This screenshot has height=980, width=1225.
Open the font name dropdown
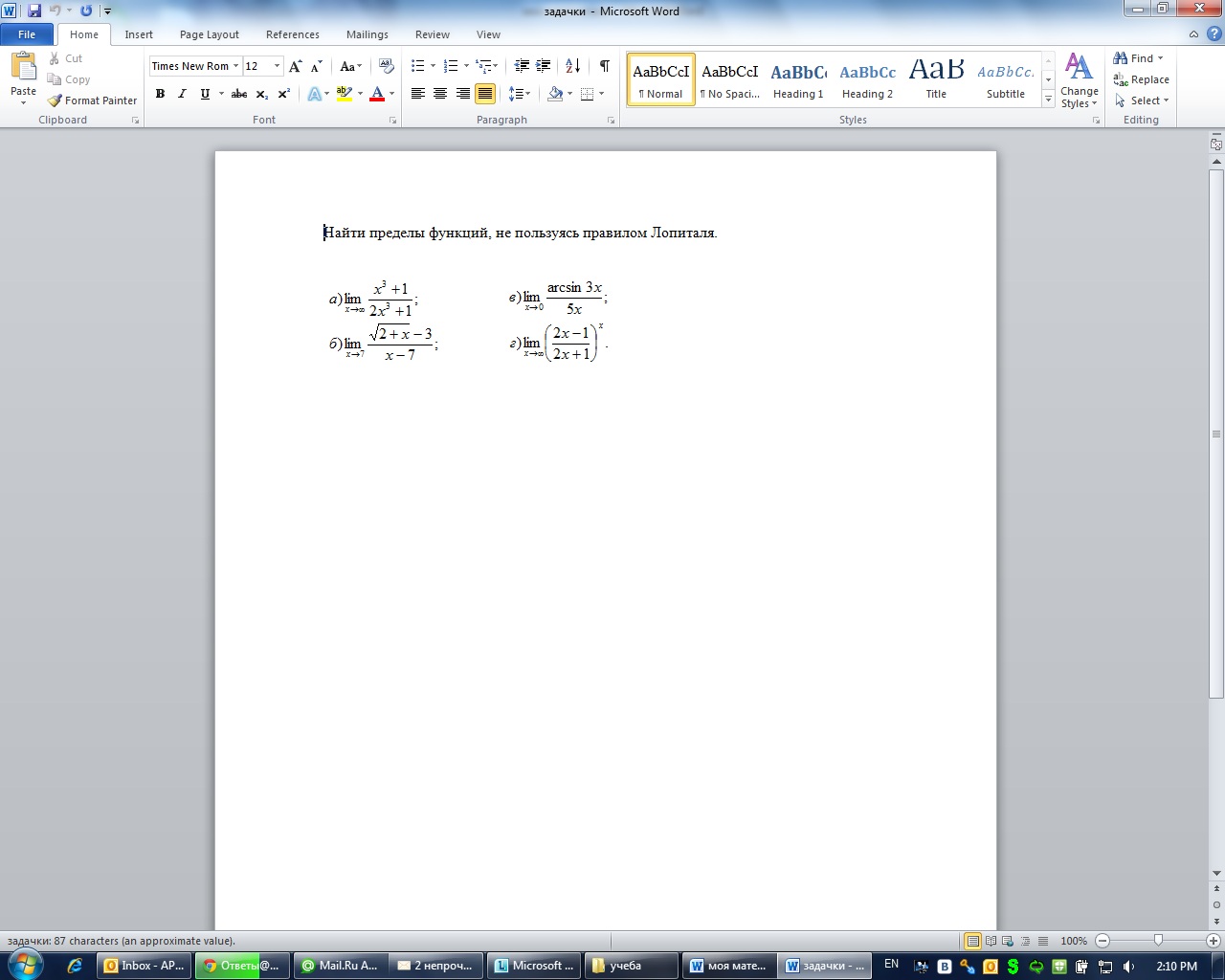coord(235,66)
